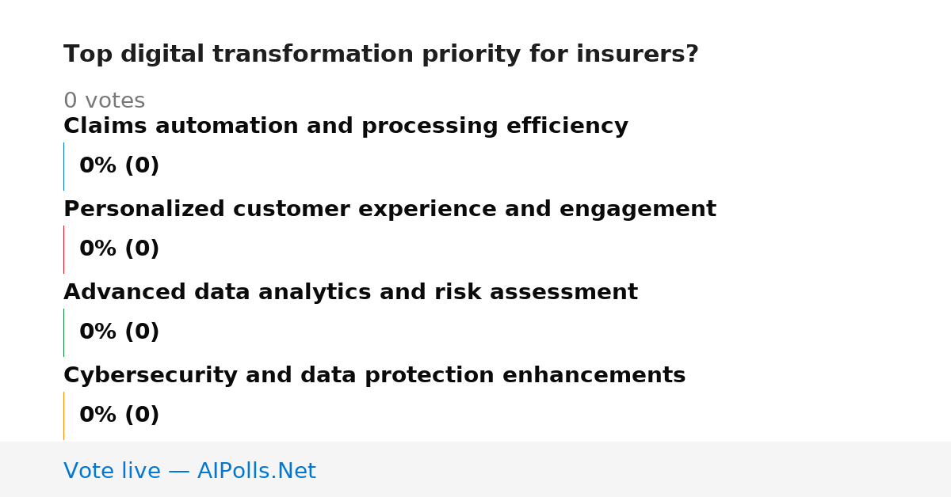
Task: Open the "Vote live — AIPolls.Net" link
Action: click(189, 472)
